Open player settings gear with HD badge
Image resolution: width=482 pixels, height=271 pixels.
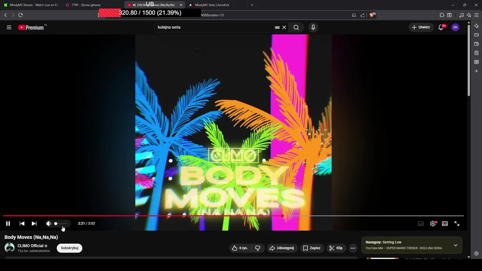433,224
